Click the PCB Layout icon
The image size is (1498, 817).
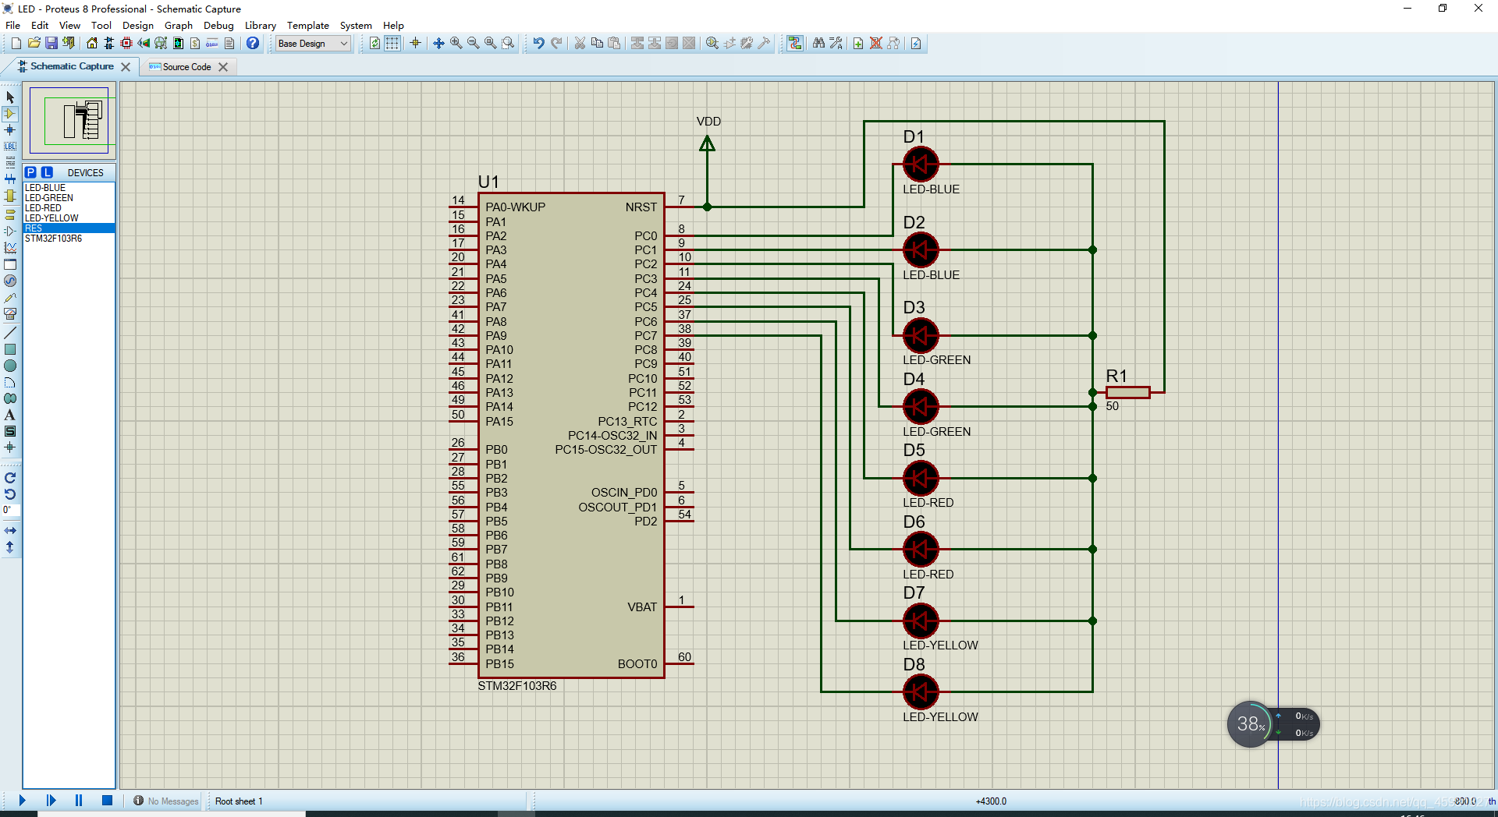click(126, 43)
